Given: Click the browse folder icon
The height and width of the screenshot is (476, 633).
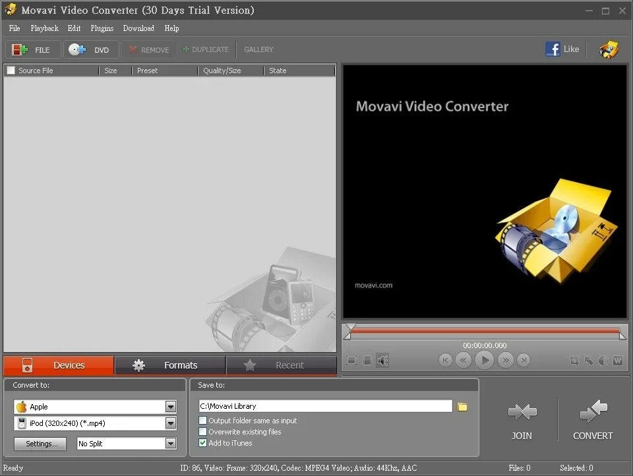Looking at the screenshot, I should 462,407.
